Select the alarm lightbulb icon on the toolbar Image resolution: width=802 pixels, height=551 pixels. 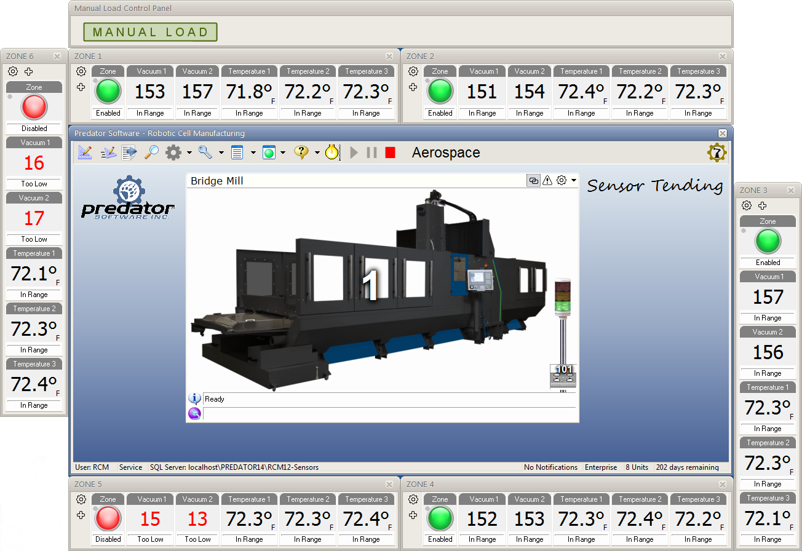pos(332,152)
